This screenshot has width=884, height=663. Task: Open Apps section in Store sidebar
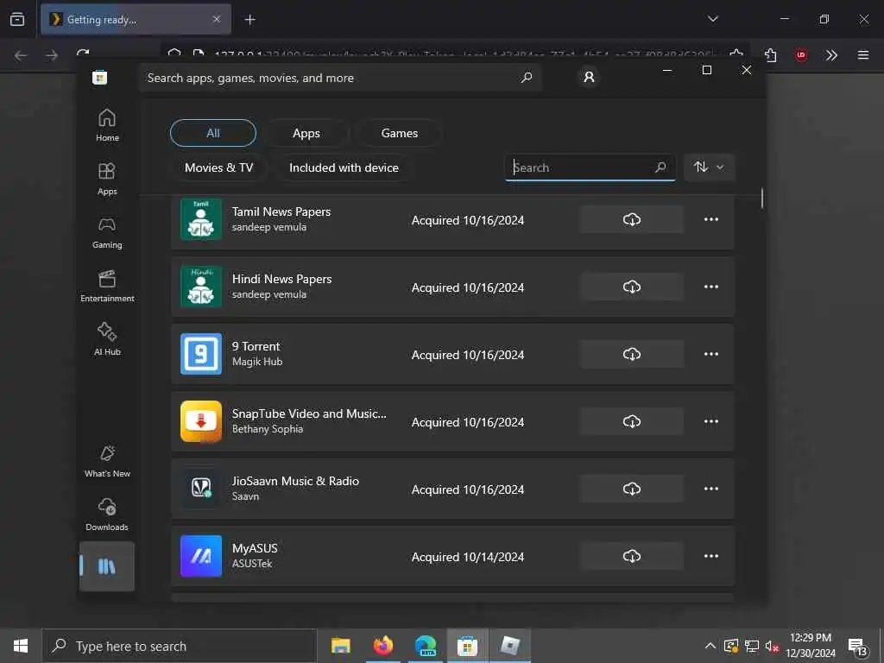[x=107, y=179]
